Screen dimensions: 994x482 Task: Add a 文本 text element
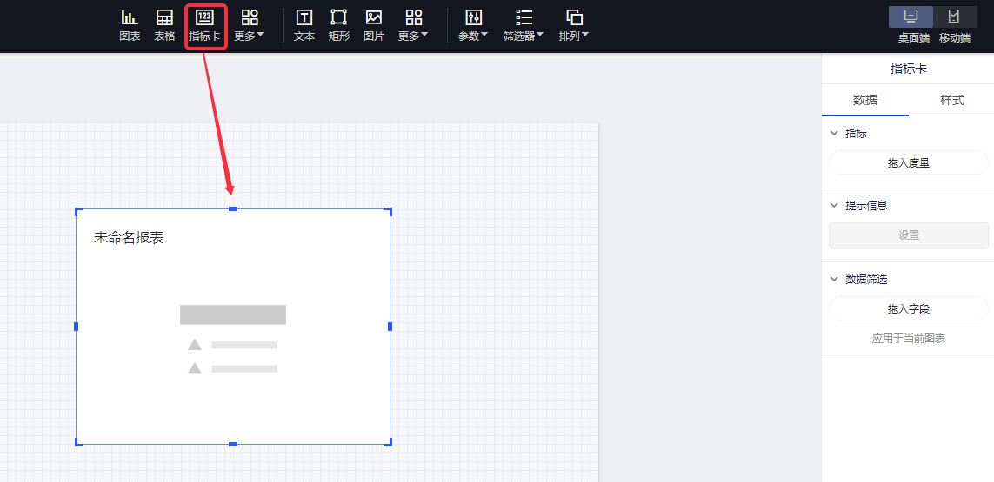click(x=304, y=25)
